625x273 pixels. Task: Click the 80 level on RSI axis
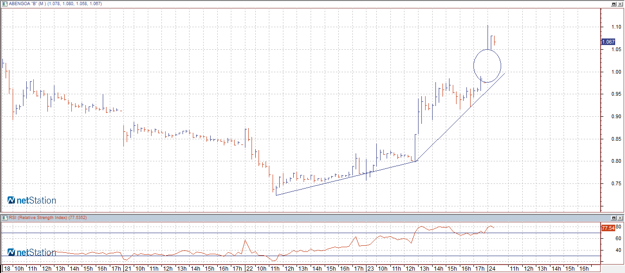(618, 227)
